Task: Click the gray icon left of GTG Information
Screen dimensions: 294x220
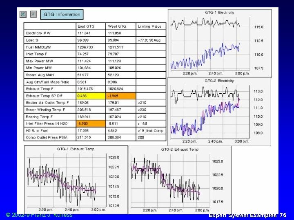Action: (33, 14)
